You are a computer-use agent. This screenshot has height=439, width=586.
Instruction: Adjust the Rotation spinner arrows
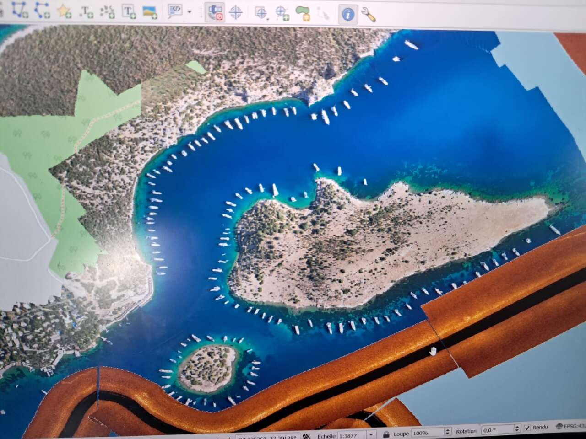pos(517,428)
